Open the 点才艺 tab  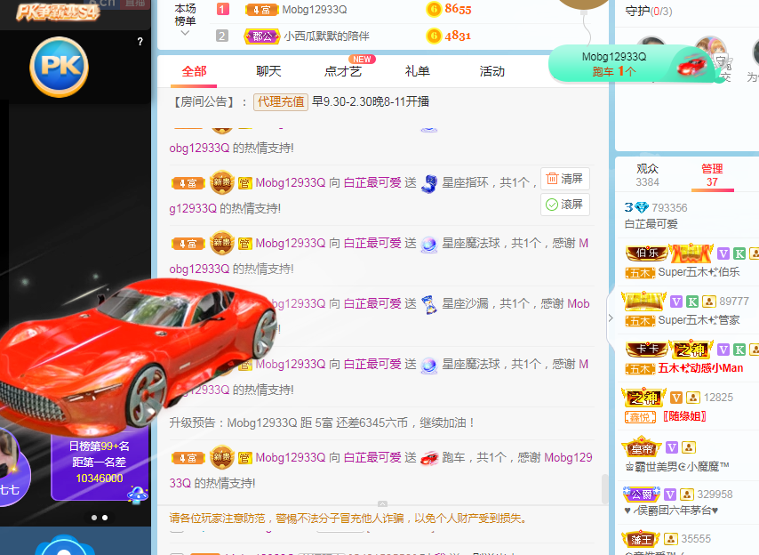click(x=343, y=71)
